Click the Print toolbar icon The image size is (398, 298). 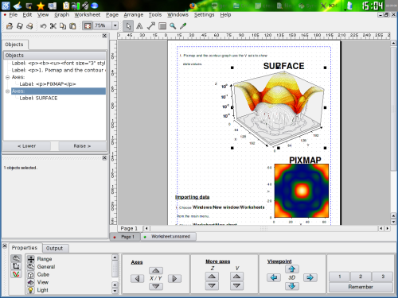pyautogui.click(x=29, y=26)
